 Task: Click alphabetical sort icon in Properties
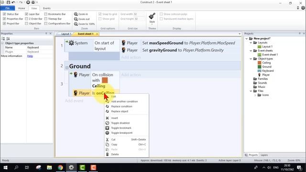coord(8,39)
